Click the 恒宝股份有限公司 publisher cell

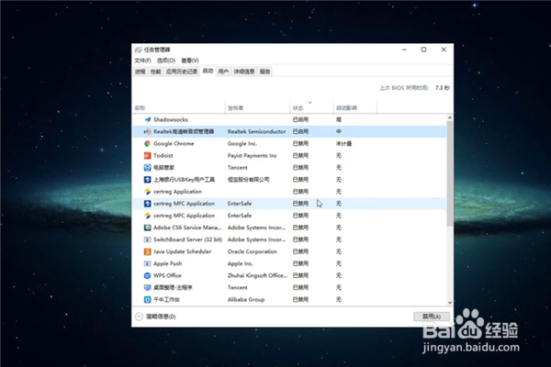click(249, 180)
